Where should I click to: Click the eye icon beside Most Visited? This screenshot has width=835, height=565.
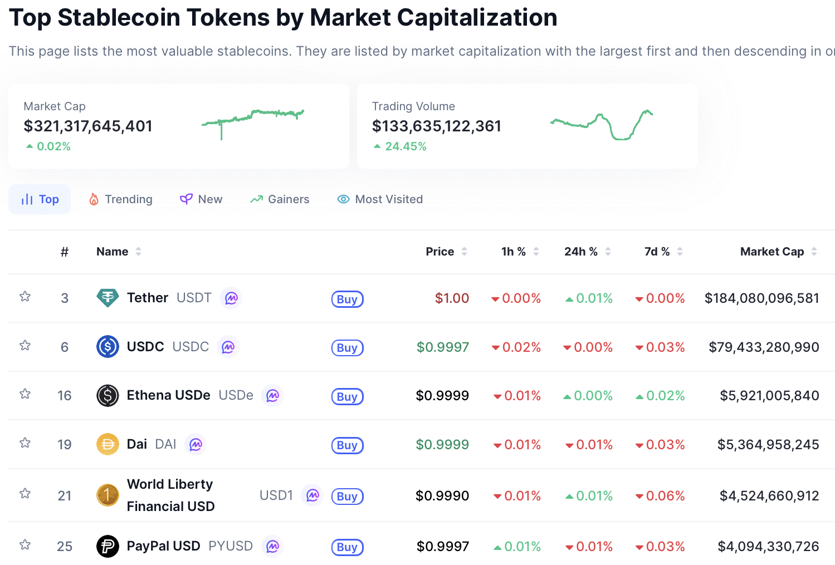coord(343,199)
